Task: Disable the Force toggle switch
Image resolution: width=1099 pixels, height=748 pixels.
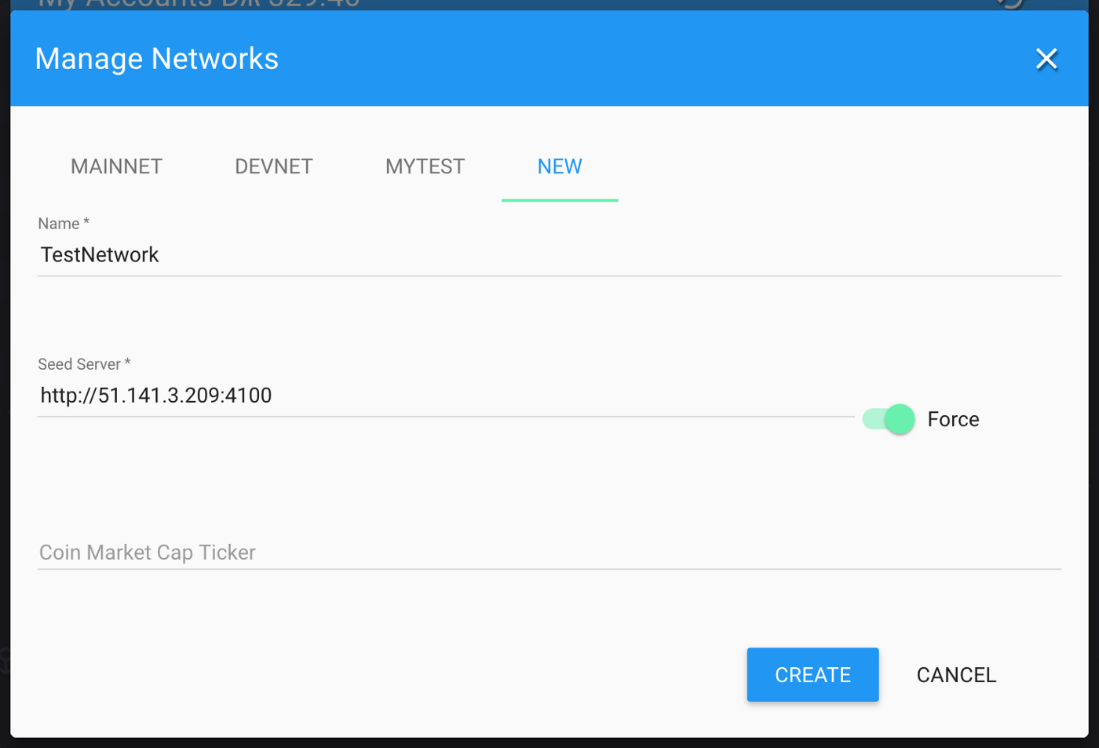Action: pyautogui.click(x=889, y=419)
